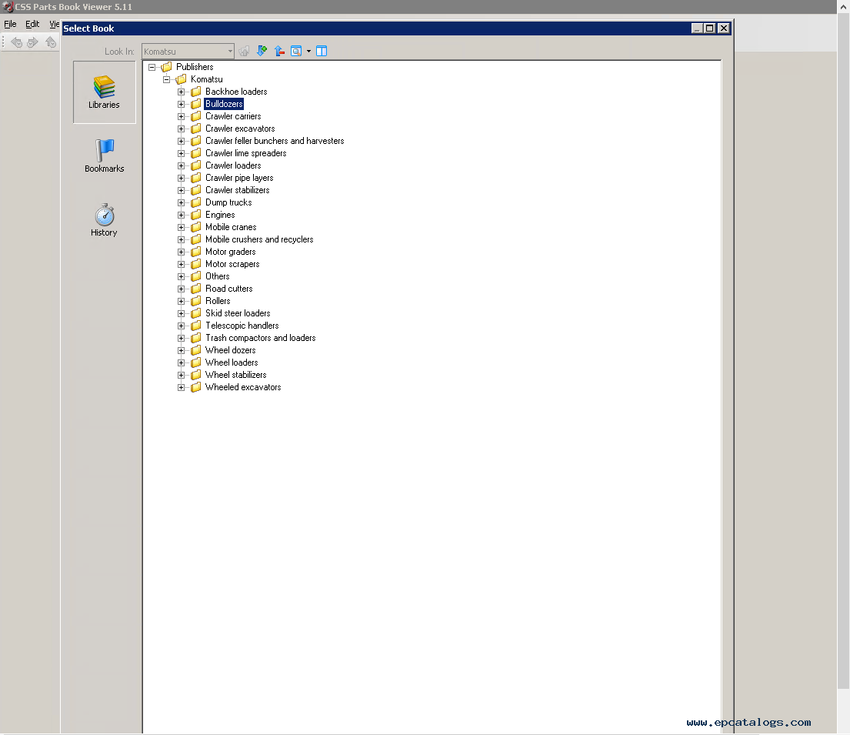Screen dimensions: 850x735
Task: Open the Look In Komatsu dropdown
Action: pos(230,51)
